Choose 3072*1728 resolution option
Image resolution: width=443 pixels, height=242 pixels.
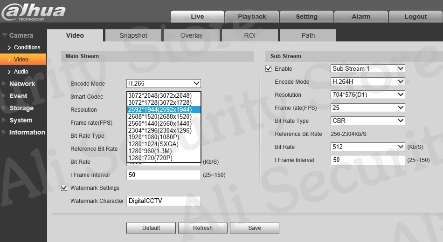[x=164, y=103]
